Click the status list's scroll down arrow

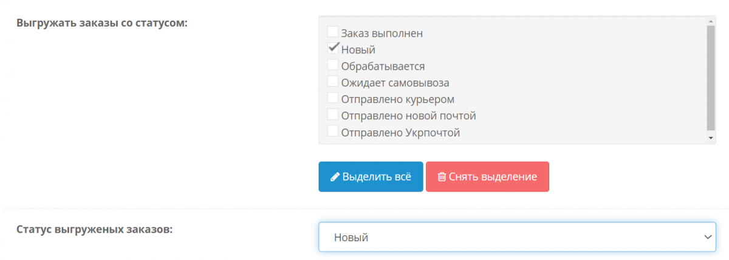711,139
